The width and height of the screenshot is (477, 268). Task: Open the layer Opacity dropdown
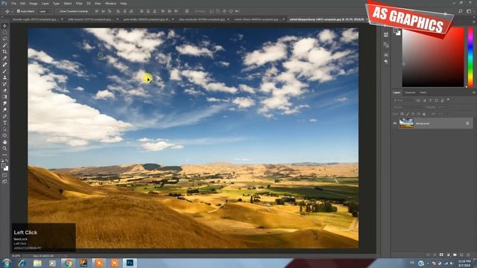pos(442,107)
